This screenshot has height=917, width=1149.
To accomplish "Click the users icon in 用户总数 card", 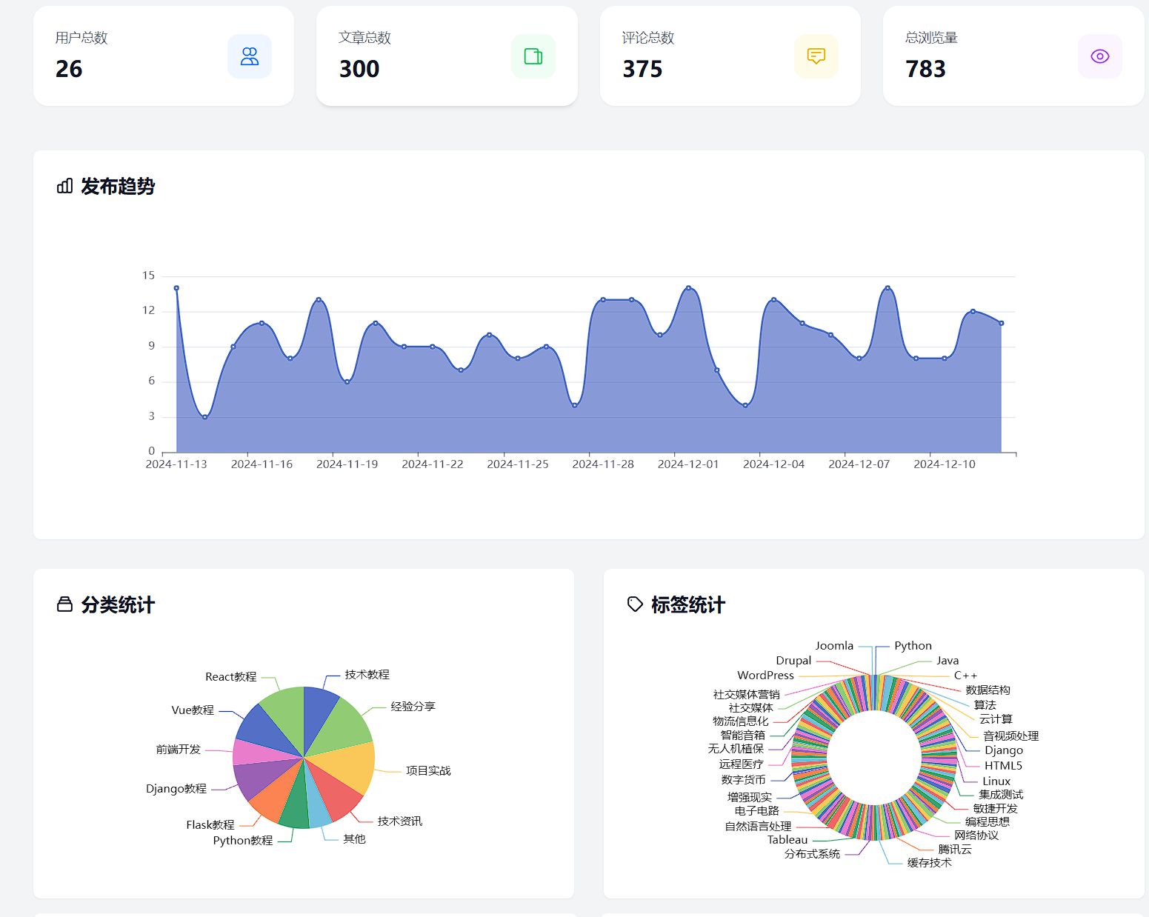I will pos(250,56).
